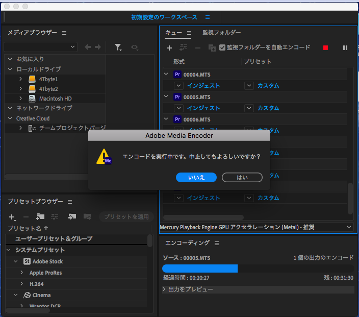This screenshot has height=317, width=359.
Task: Click the Cinema reel icon
Action: click(x=27, y=295)
